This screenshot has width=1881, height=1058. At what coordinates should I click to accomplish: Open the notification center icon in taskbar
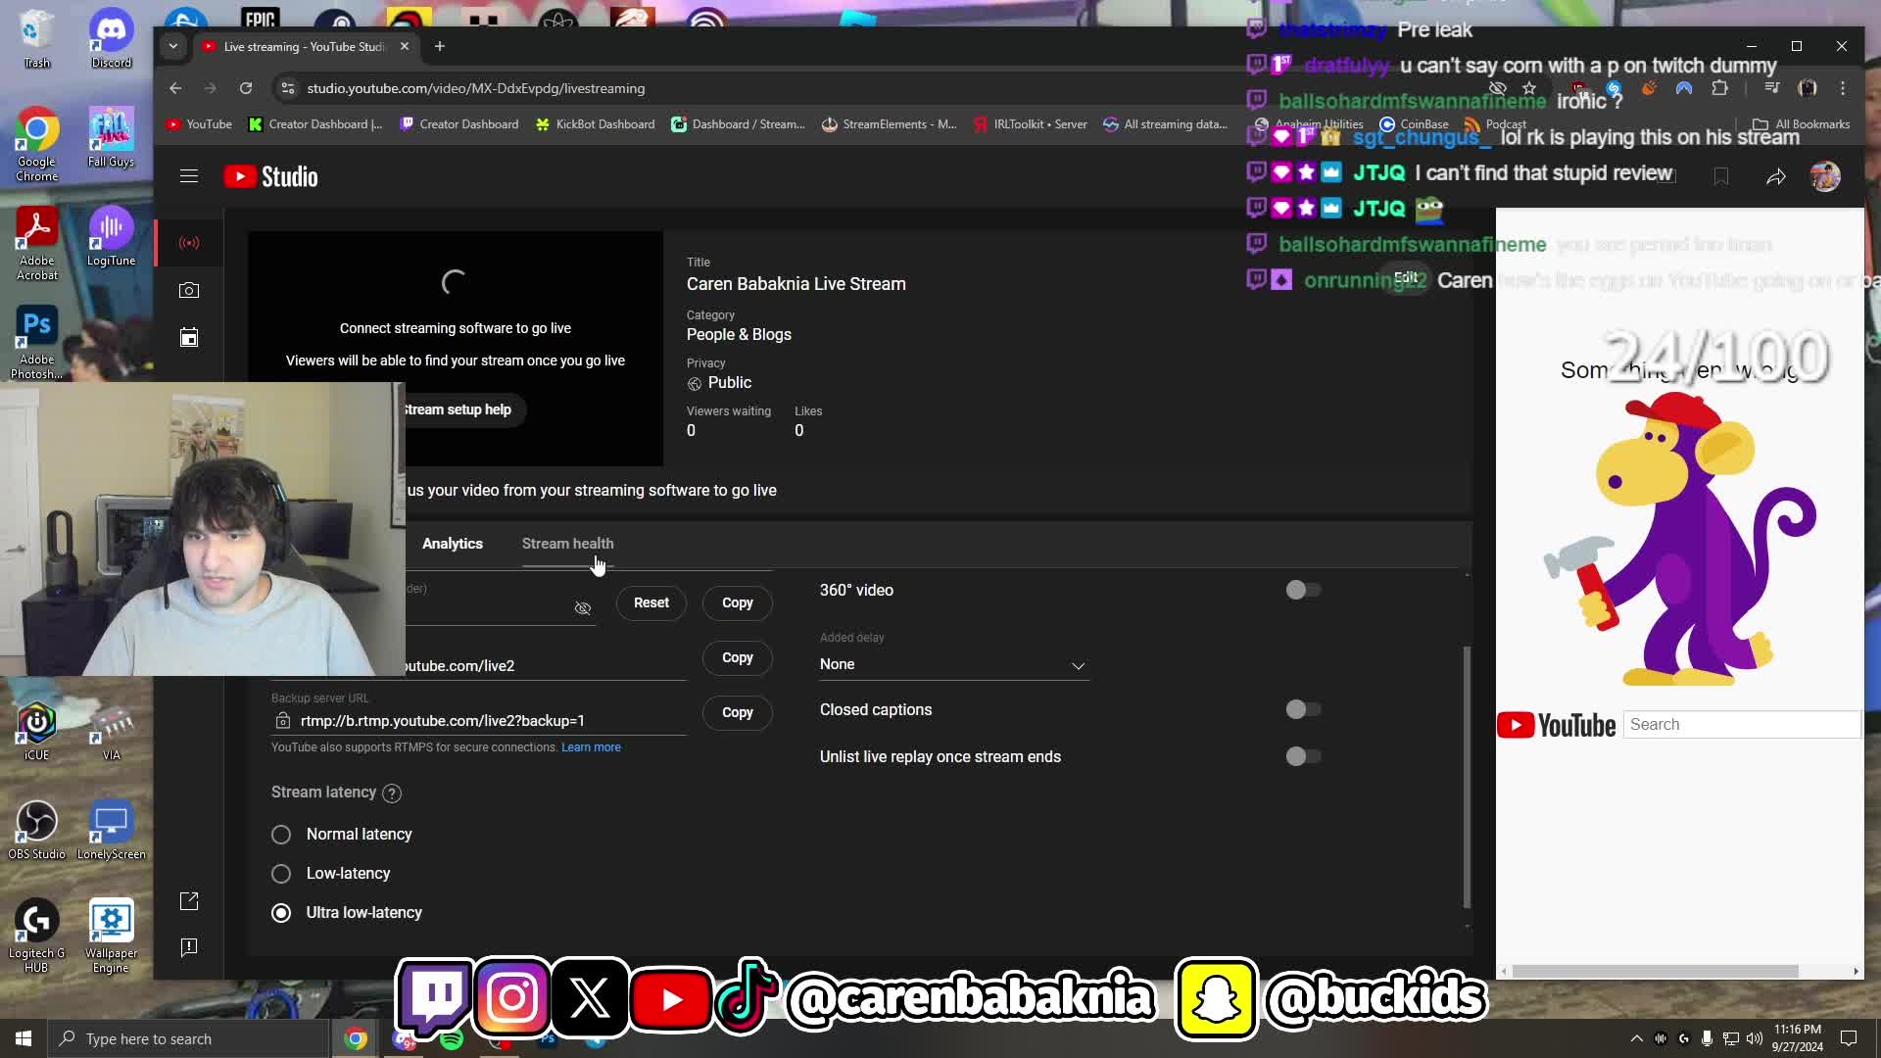coord(1849,1038)
